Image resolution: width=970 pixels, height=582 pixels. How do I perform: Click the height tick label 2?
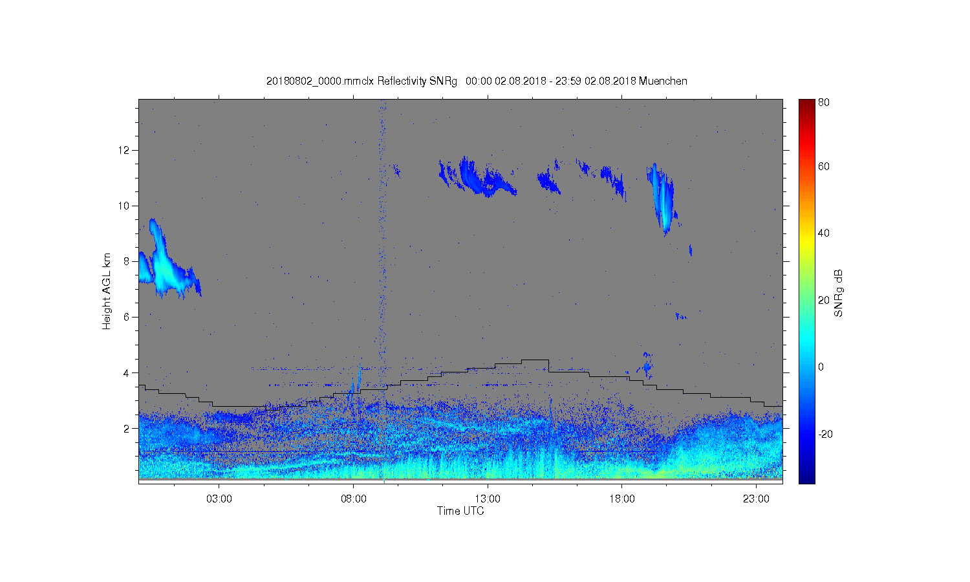[127, 428]
